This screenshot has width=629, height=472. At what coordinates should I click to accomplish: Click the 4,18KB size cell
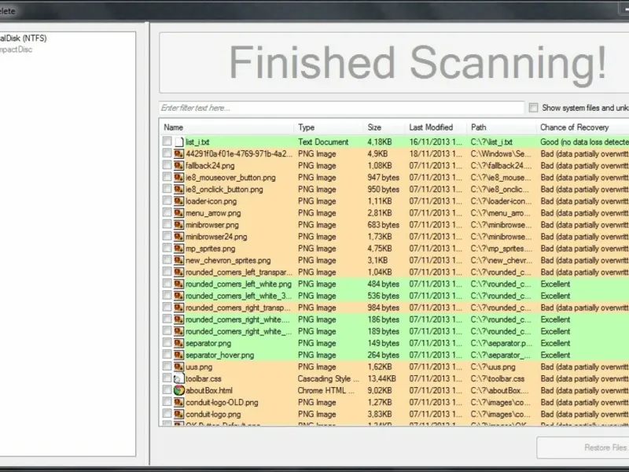pos(380,142)
